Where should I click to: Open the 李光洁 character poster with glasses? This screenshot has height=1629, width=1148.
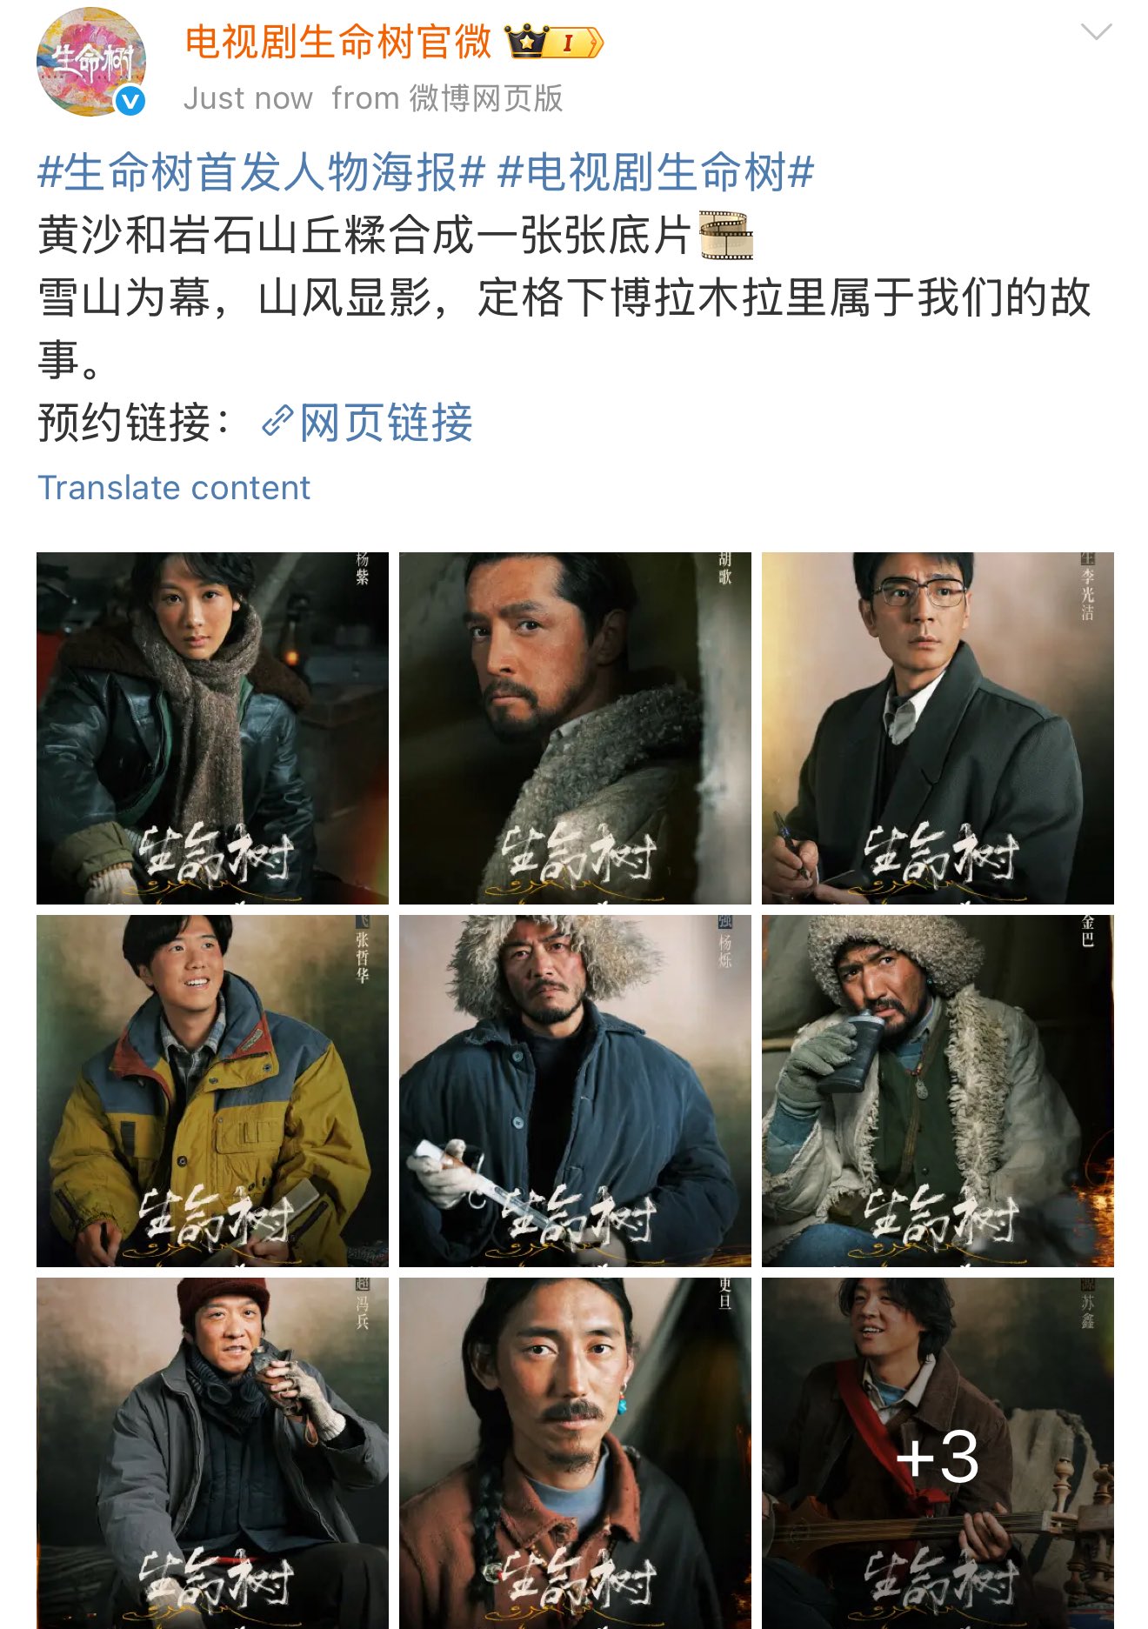pos(938,728)
